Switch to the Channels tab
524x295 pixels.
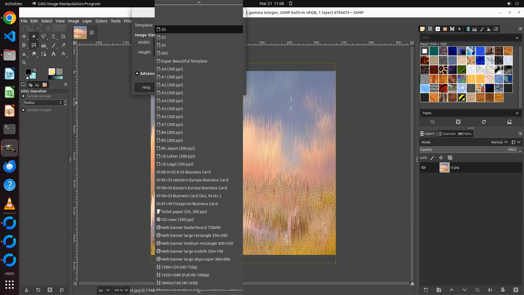(446, 134)
